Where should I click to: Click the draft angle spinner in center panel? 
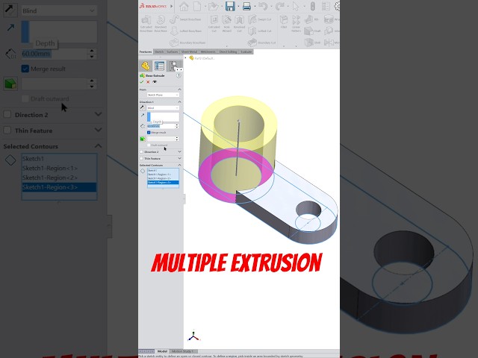[177, 139]
